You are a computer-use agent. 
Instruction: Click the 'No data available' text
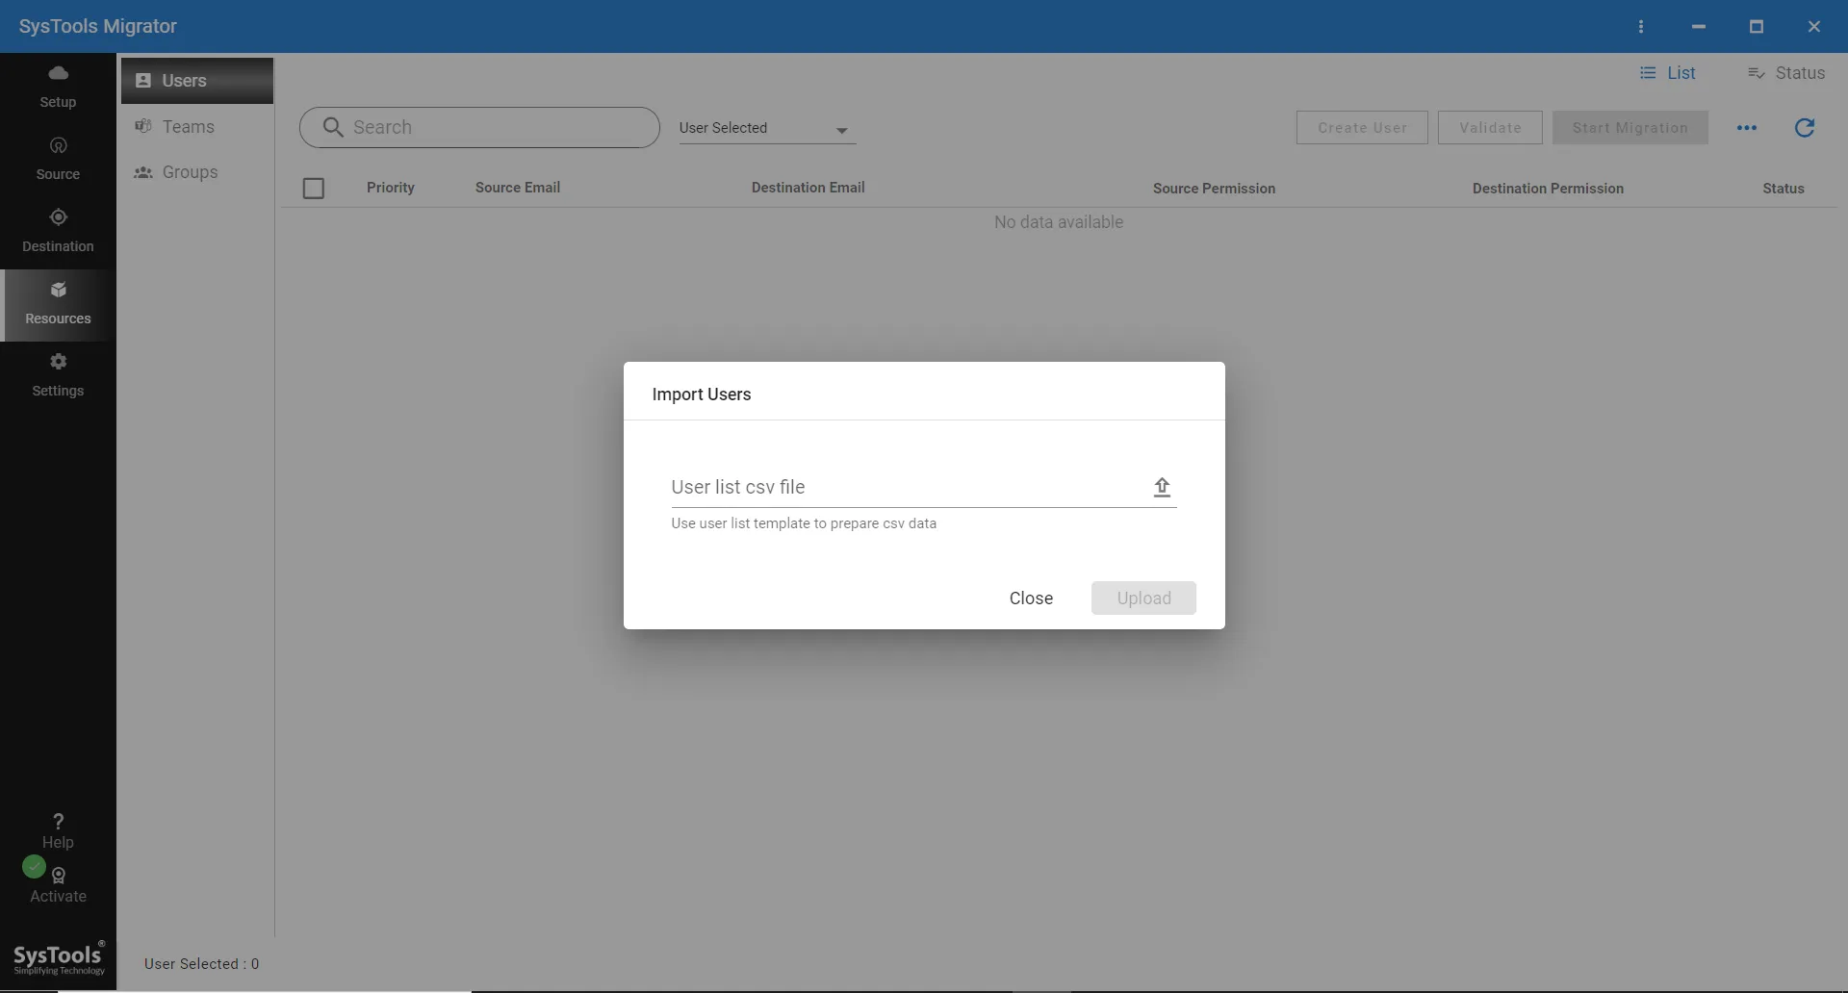pyautogui.click(x=1059, y=222)
